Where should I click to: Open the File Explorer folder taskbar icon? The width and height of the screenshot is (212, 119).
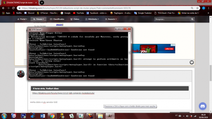pos(100,116)
